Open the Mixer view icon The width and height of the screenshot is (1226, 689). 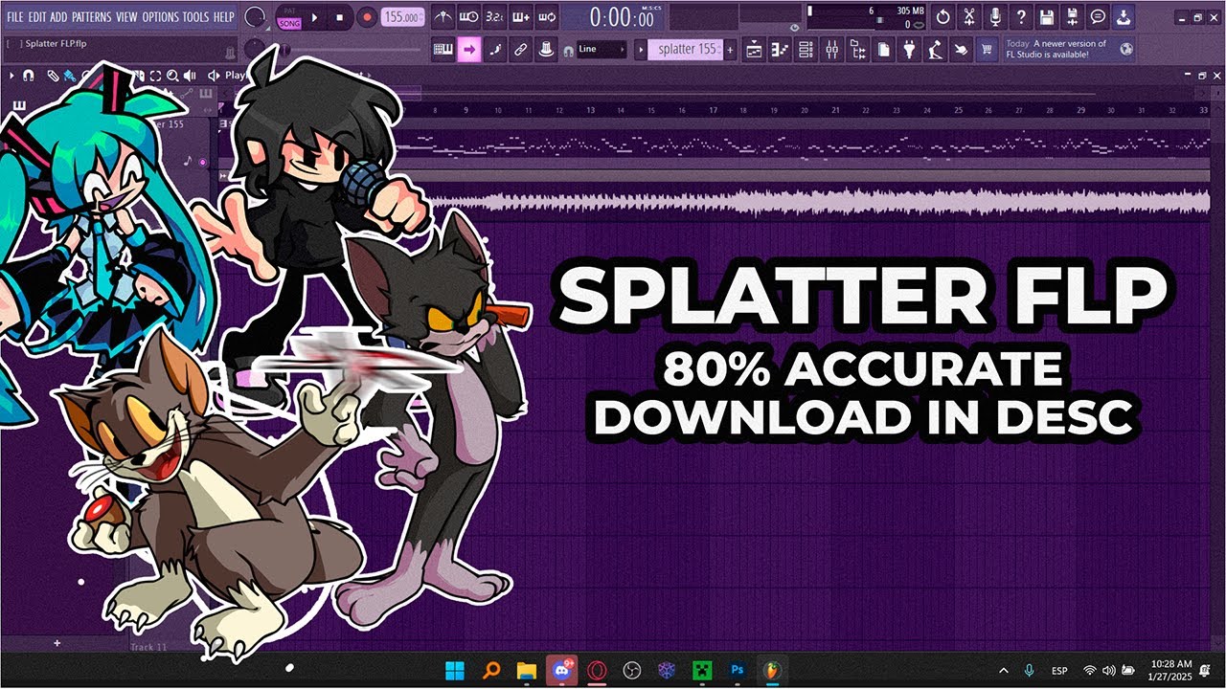[832, 50]
